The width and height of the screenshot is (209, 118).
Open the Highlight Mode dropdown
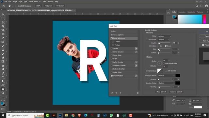click(x=166, y=76)
